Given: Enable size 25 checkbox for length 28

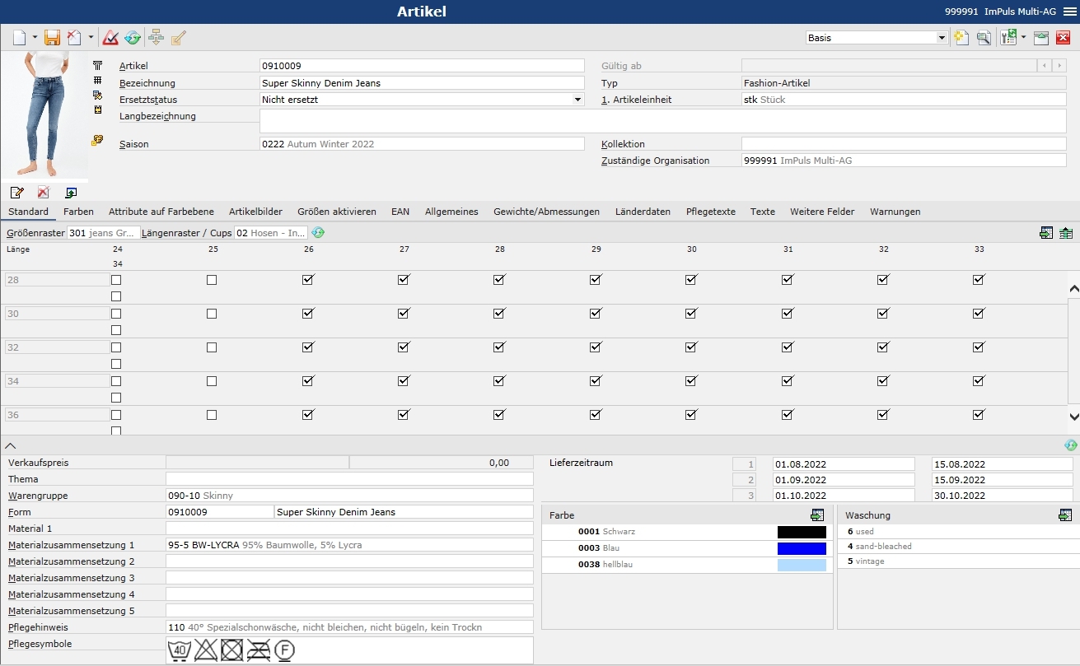Looking at the screenshot, I should coord(212,280).
